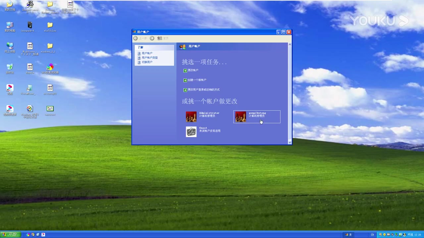The width and height of the screenshot is (424, 238).
Task: Select the Royale file desktop icon
Action: (x=30, y=68)
